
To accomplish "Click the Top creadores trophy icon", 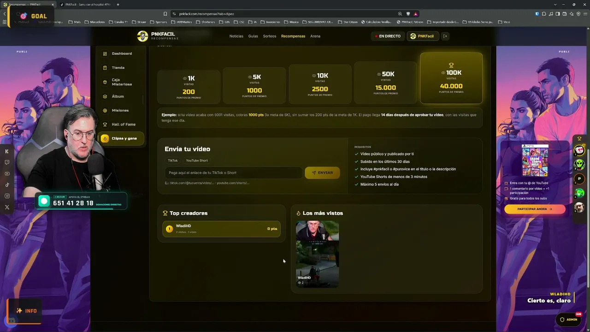I will (x=165, y=213).
